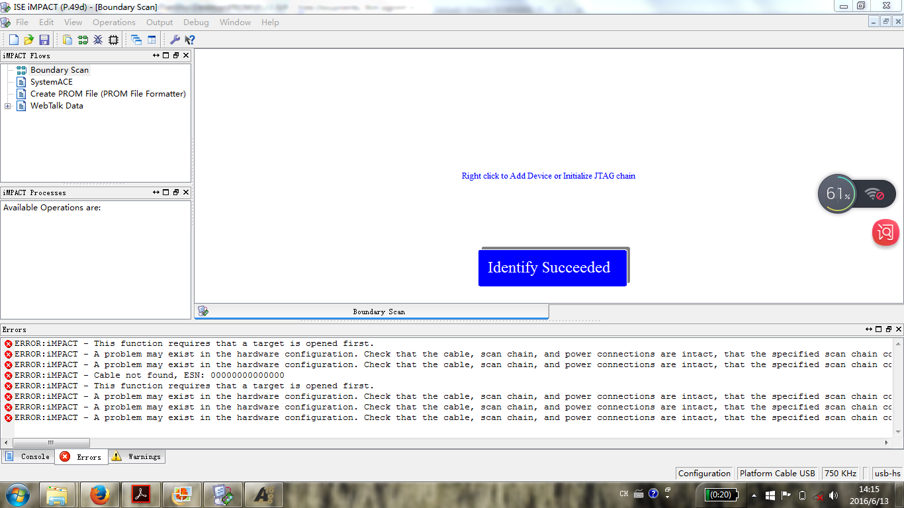The width and height of the screenshot is (904, 508).
Task: Close the iMPACT Flows panel
Action: pos(186,56)
